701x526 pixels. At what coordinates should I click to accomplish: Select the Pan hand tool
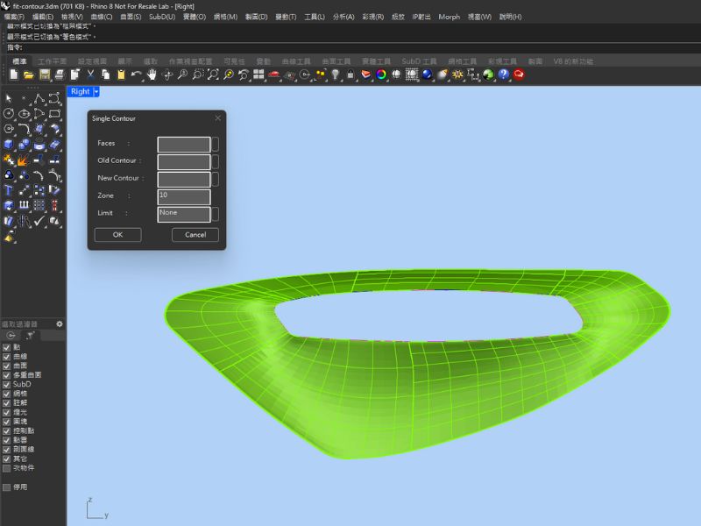tap(152, 75)
